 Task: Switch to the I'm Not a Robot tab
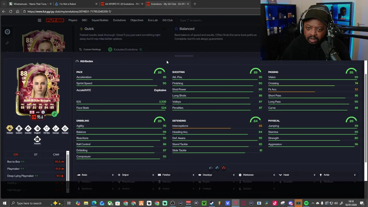point(76,4)
